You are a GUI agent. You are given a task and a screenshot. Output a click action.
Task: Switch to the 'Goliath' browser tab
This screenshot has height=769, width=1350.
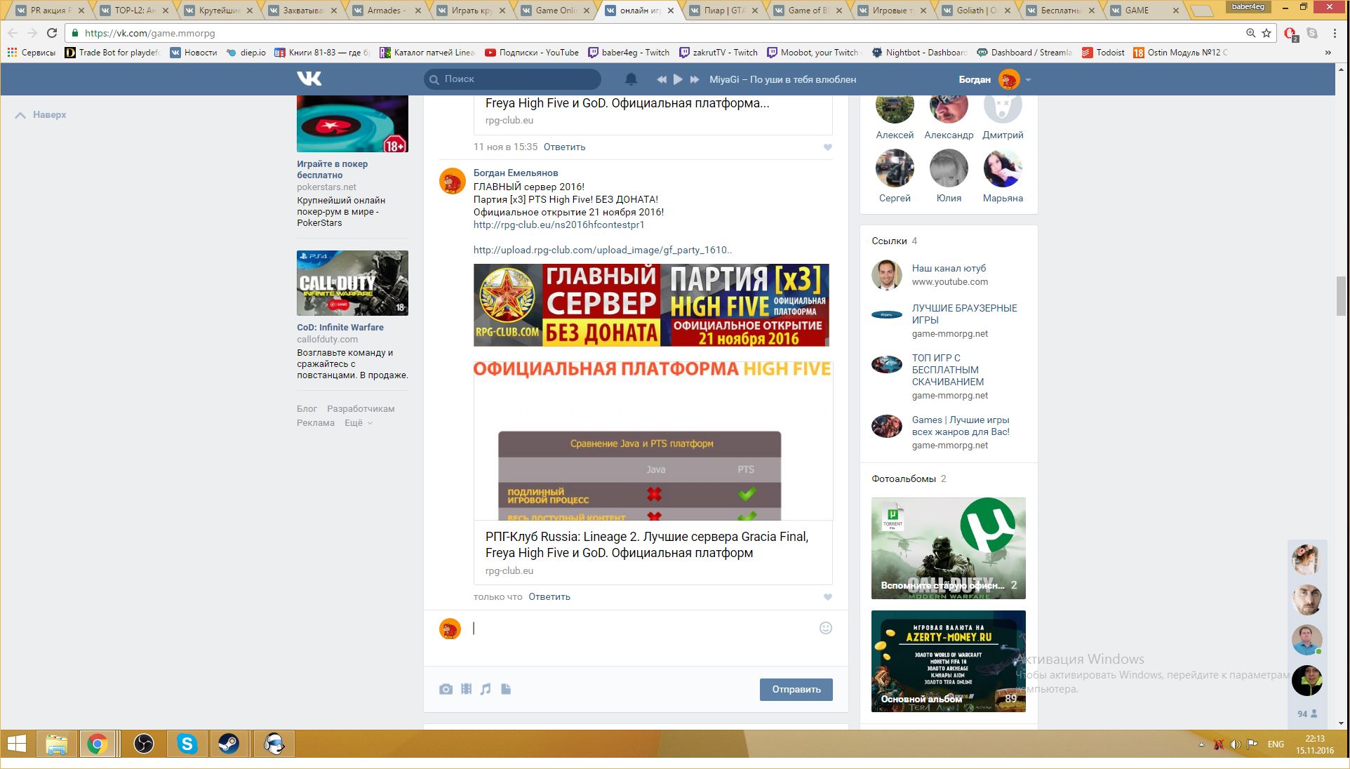point(975,11)
